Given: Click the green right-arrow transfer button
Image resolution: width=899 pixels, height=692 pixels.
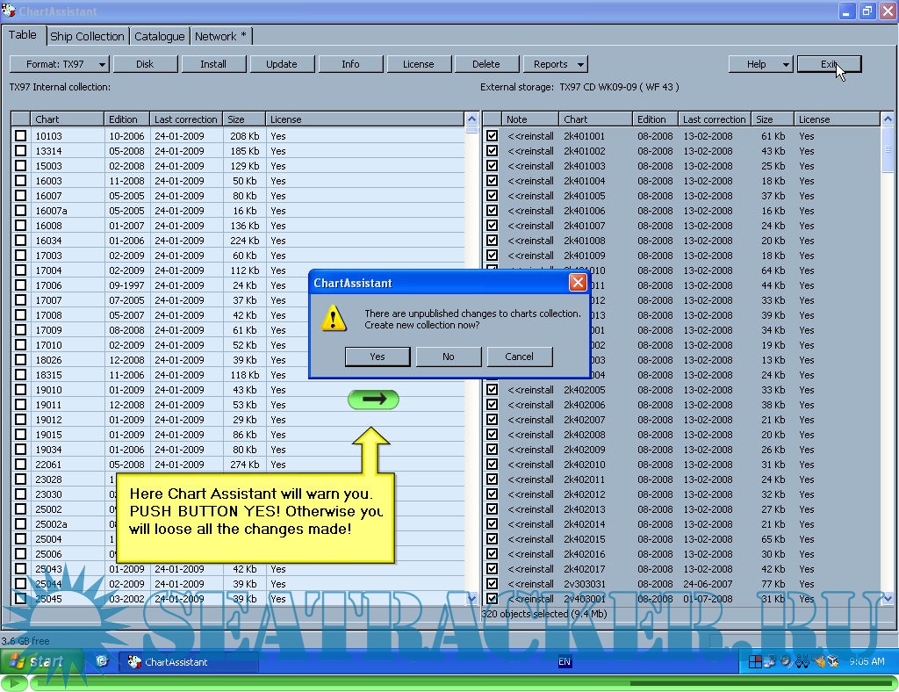Looking at the screenshot, I should pos(373,400).
